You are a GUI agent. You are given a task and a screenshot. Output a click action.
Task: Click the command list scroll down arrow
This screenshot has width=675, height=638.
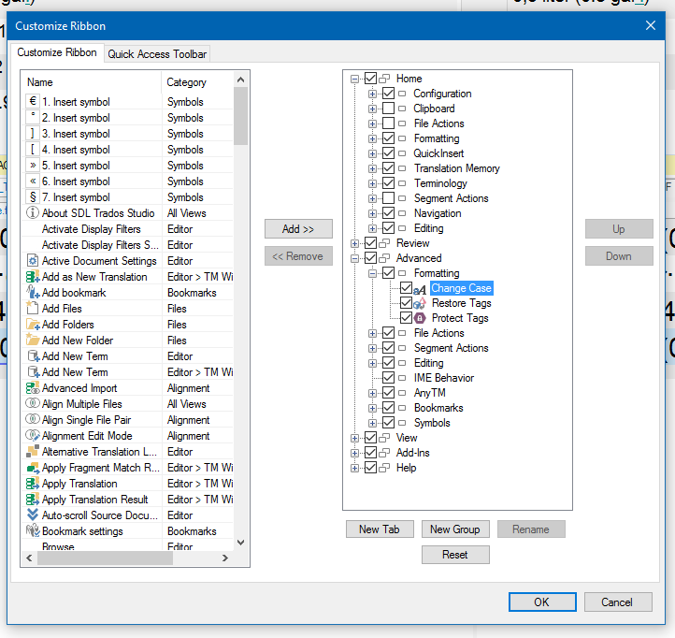pyautogui.click(x=240, y=543)
